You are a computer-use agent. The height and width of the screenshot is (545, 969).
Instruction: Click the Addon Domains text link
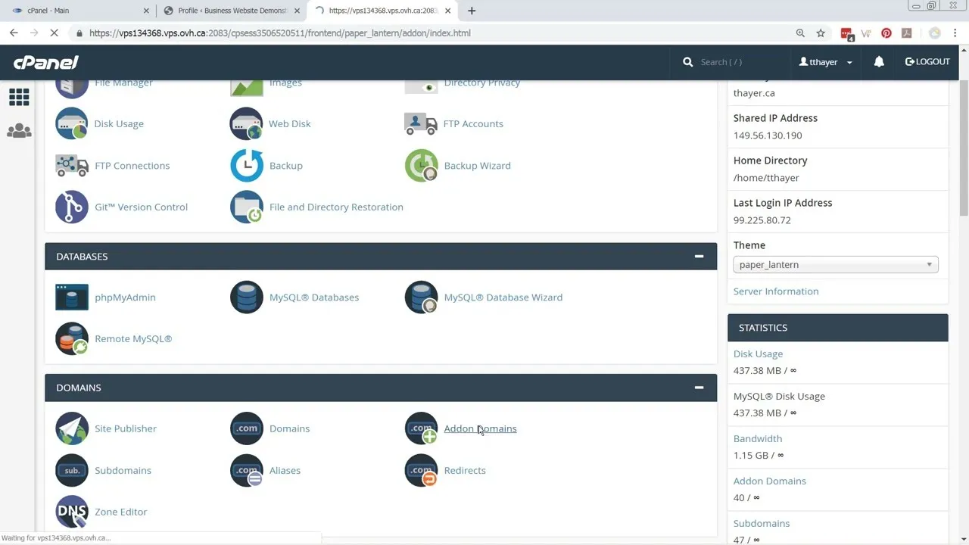coord(480,428)
